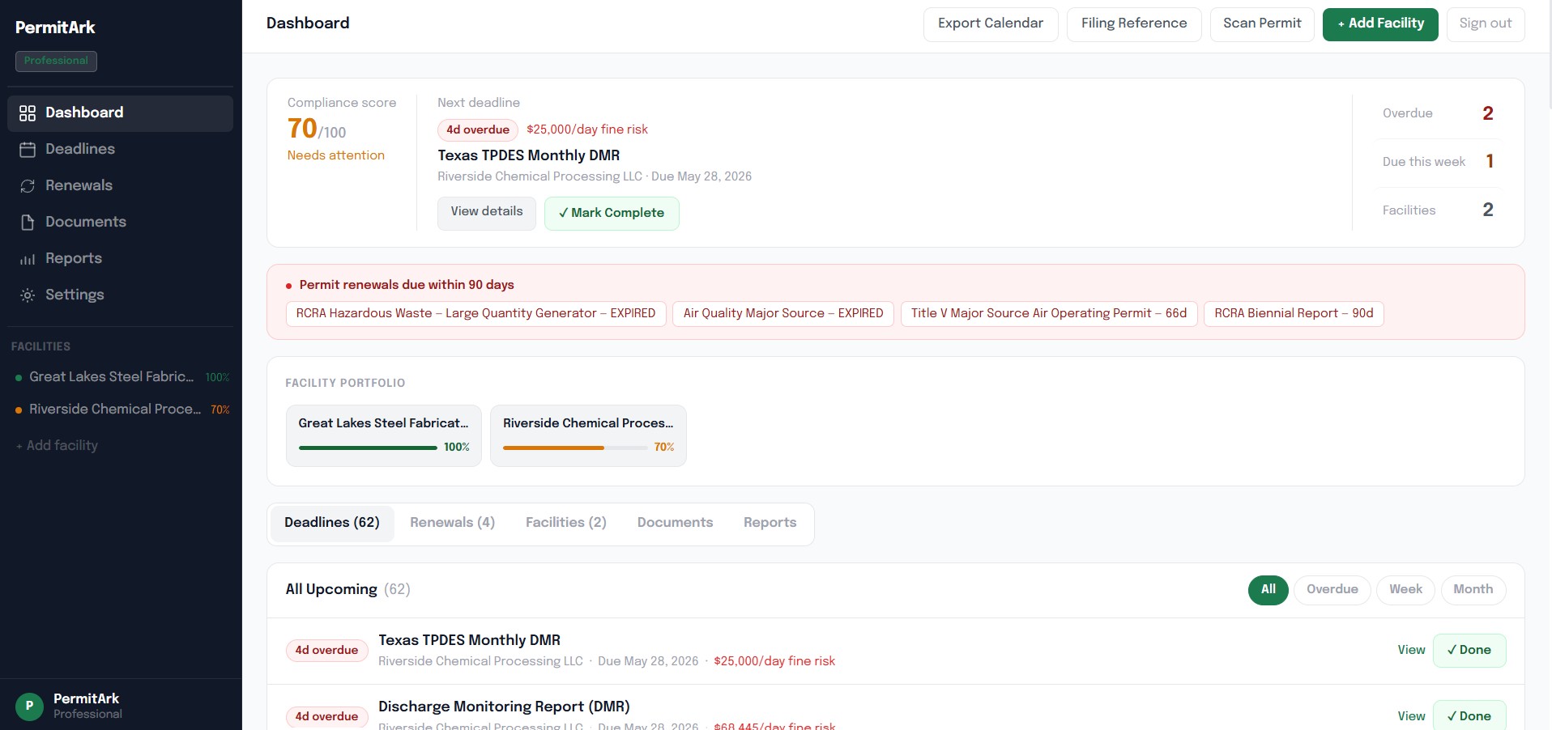Image resolution: width=1552 pixels, height=730 pixels.
Task: Switch to the Renewals (4) tab
Action: (x=452, y=523)
